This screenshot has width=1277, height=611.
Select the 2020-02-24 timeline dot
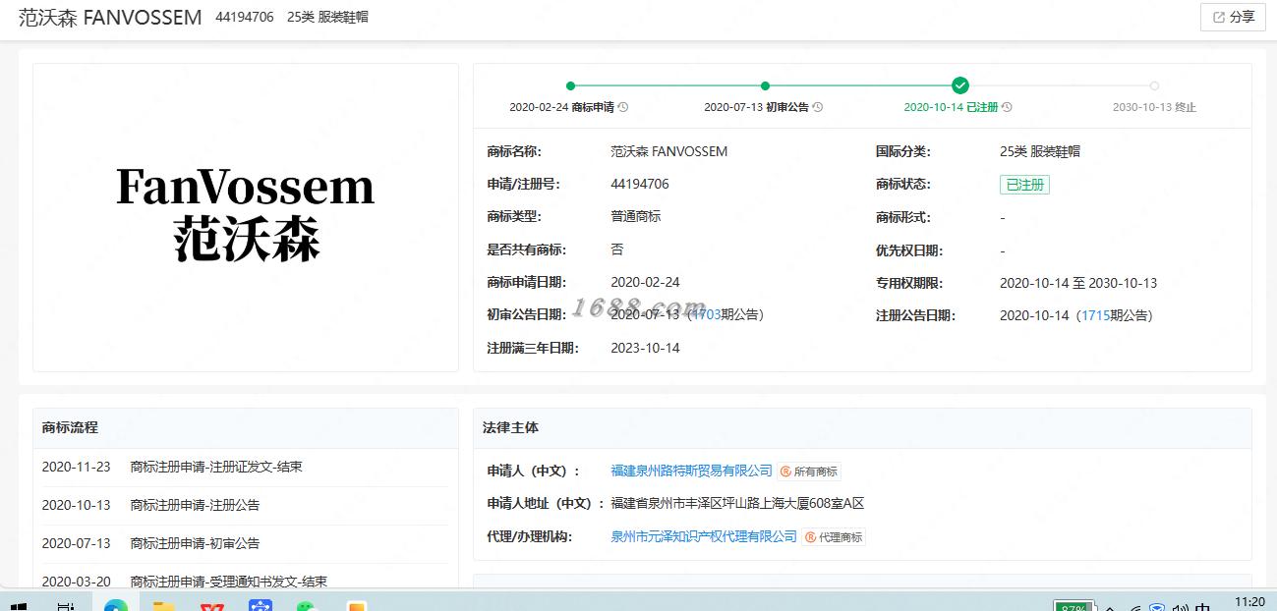tap(570, 85)
